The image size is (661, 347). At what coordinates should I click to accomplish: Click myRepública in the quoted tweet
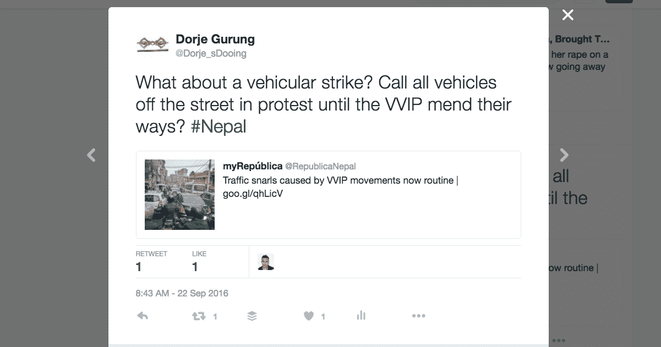(253, 166)
